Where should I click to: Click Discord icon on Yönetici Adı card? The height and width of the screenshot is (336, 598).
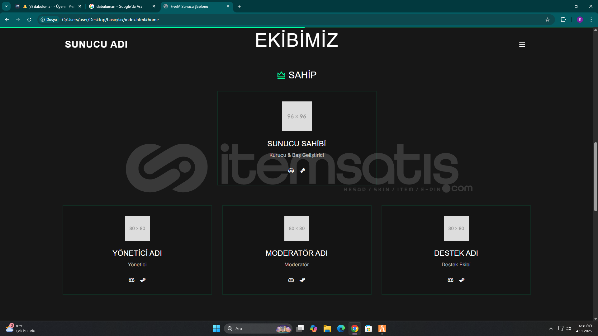[131, 280]
